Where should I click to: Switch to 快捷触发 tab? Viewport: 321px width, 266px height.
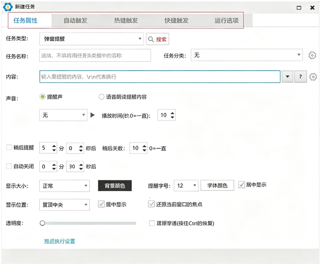click(176, 20)
